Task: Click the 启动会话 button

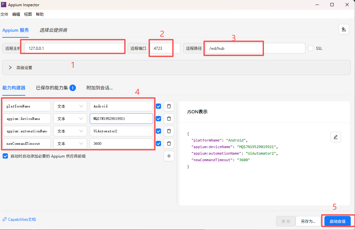Action: tap(337, 221)
